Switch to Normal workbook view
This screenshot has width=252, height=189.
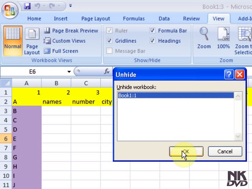[13, 41]
